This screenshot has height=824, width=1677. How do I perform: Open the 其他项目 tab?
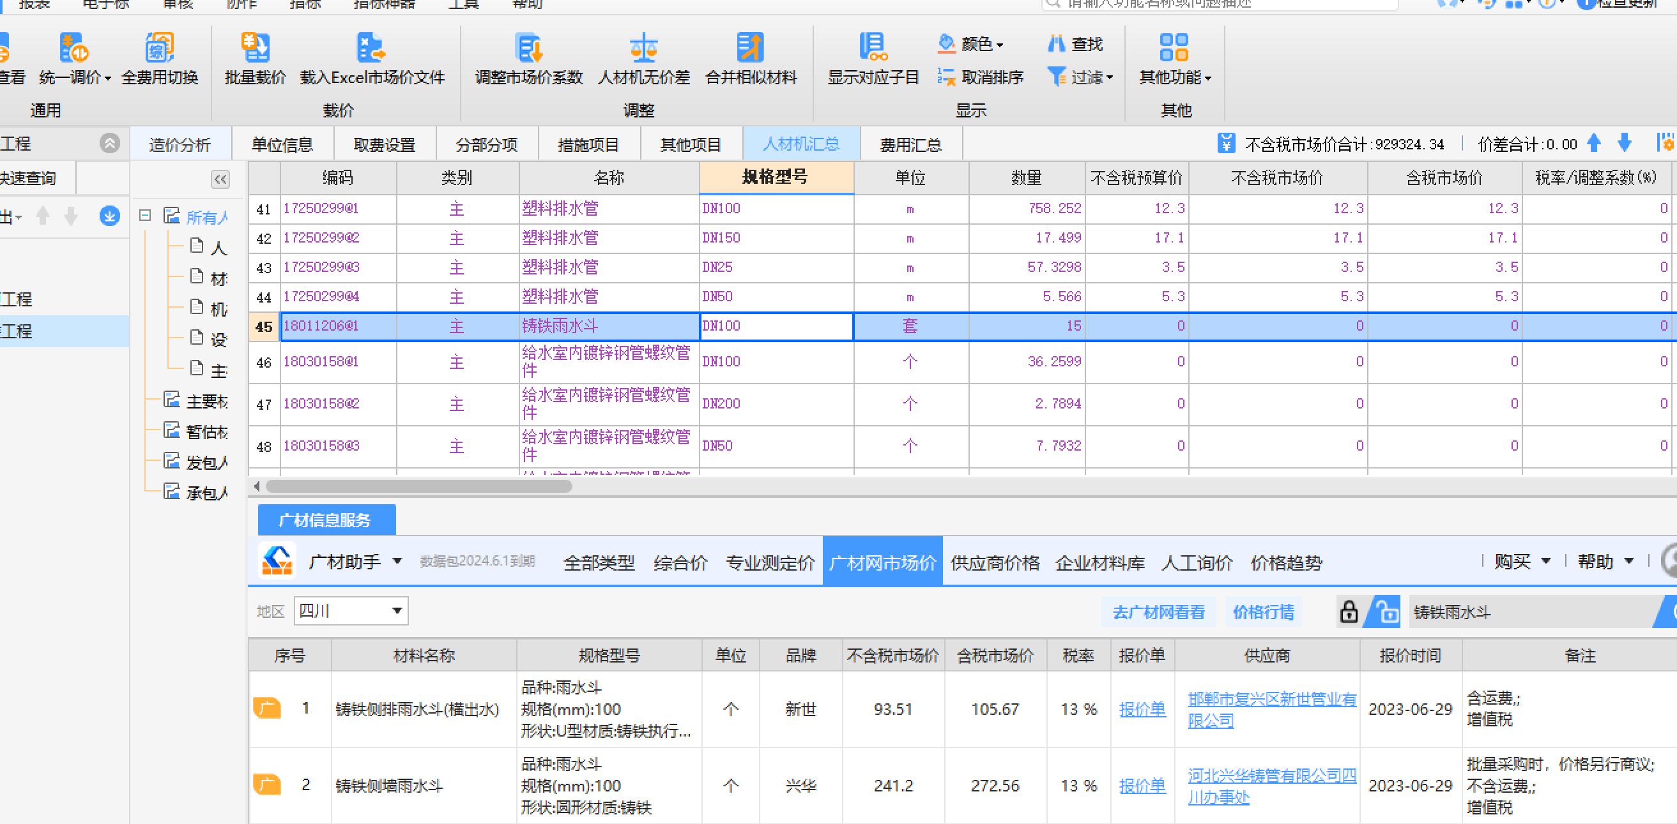pos(691,144)
